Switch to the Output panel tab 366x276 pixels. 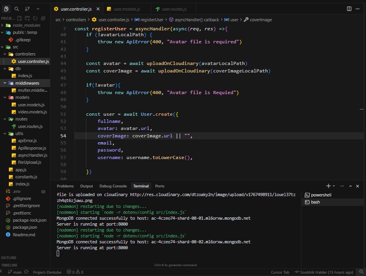(x=86, y=186)
